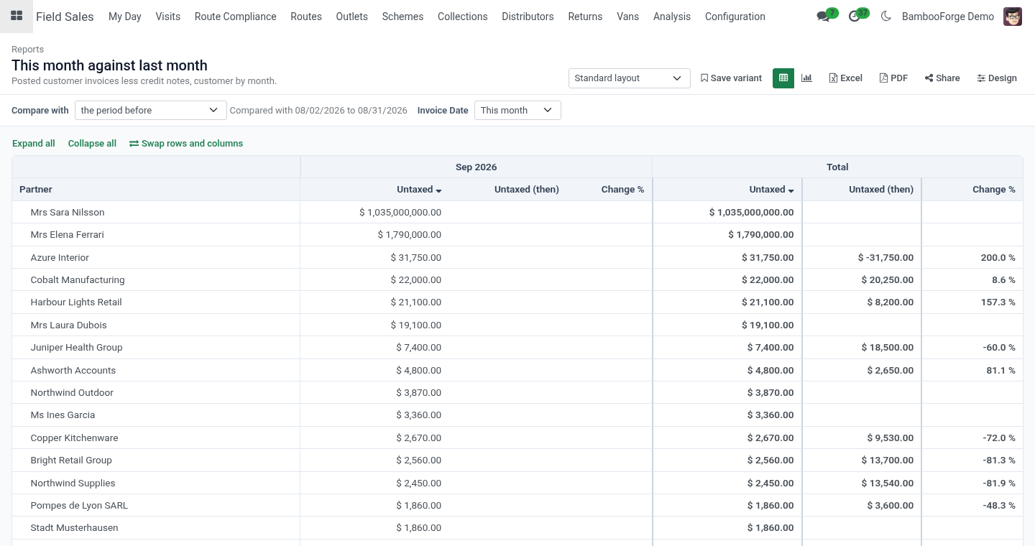
Task: Sort by Untaxed under Total
Action: coord(771,190)
